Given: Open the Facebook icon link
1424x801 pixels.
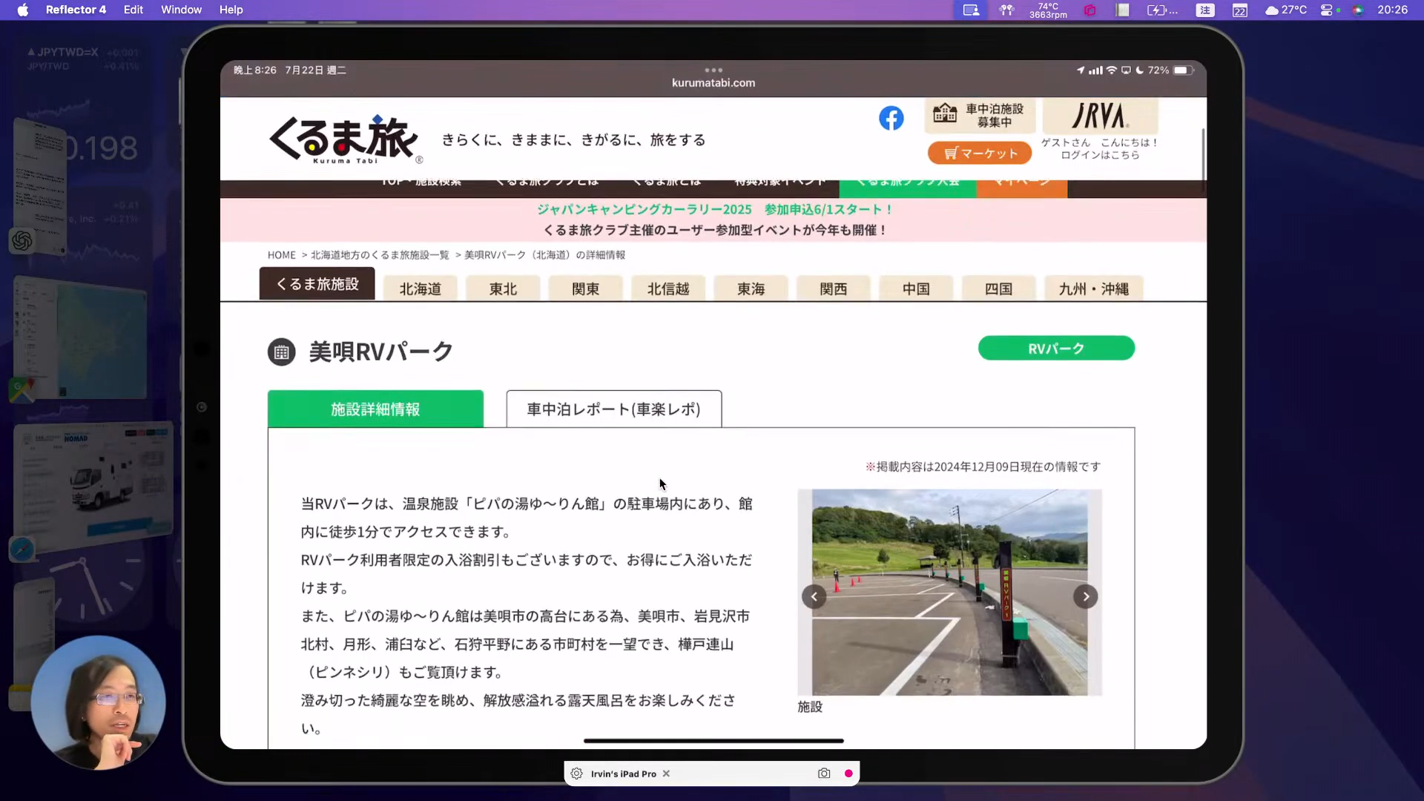Looking at the screenshot, I should pos(891,118).
